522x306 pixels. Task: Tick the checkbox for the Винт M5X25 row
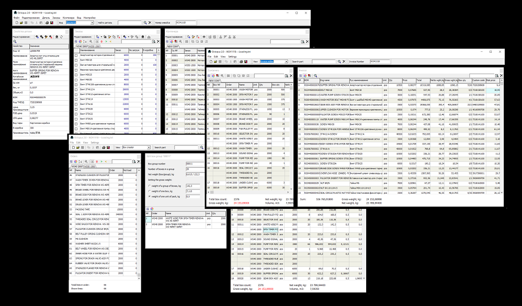click(76, 75)
